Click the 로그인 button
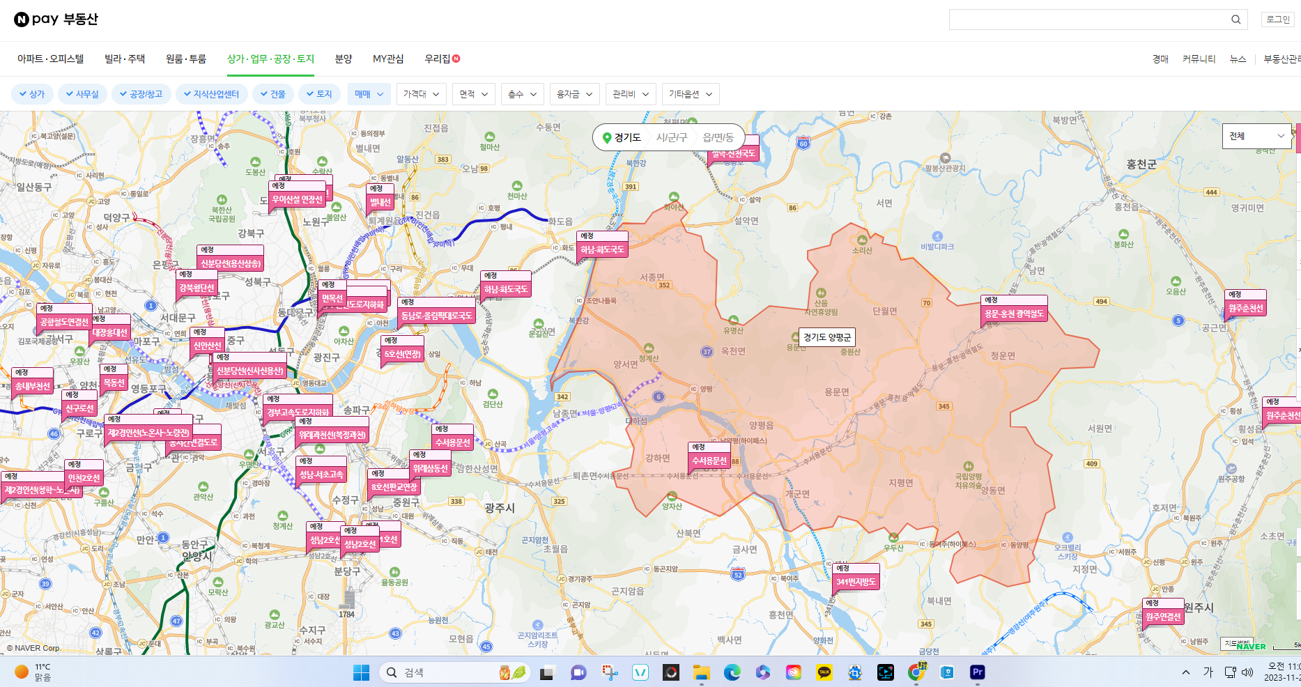This screenshot has height=687, width=1301. (1277, 20)
